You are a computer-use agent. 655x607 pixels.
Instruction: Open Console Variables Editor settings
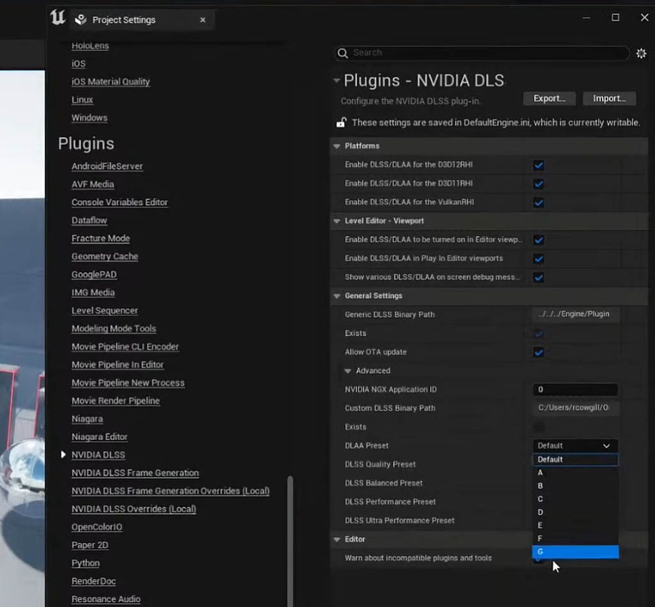point(120,202)
